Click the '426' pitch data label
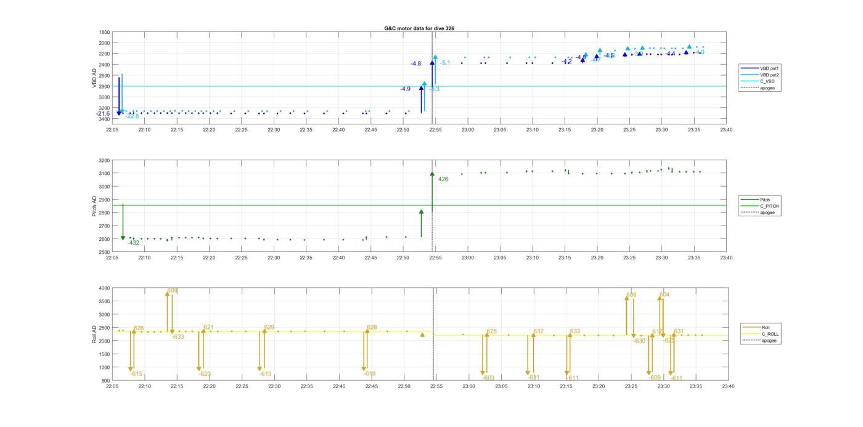The image size is (863, 427). coord(443,179)
